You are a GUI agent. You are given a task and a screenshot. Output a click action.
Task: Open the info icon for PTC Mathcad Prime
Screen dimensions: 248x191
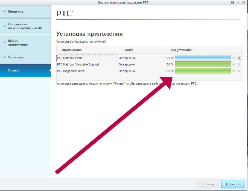pyautogui.click(x=239, y=58)
